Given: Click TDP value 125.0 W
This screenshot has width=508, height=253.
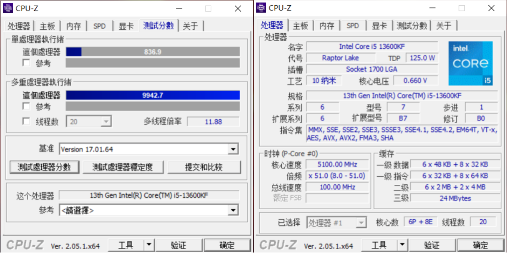Looking at the screenshot, I should pos(422,58).
